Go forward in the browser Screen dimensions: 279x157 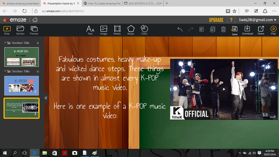pos(15,11)
